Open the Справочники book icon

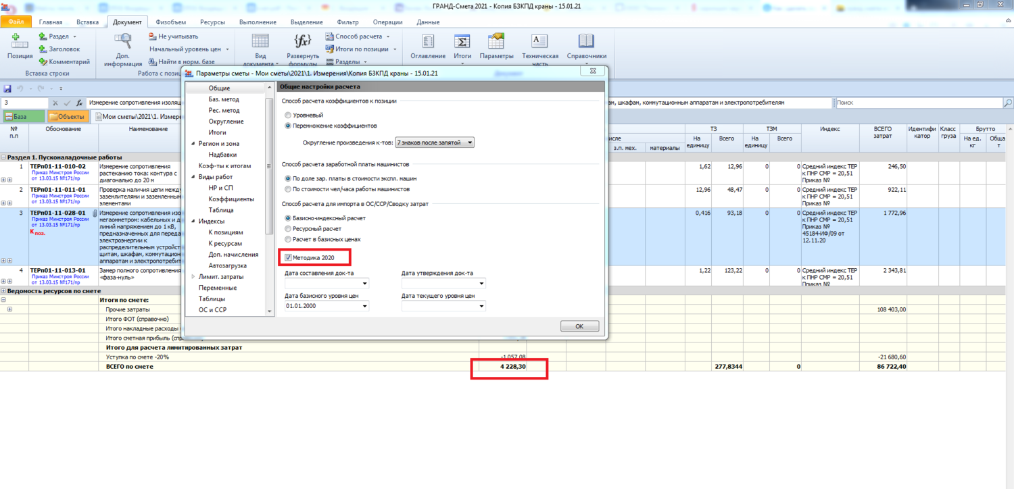coord(585,42)
